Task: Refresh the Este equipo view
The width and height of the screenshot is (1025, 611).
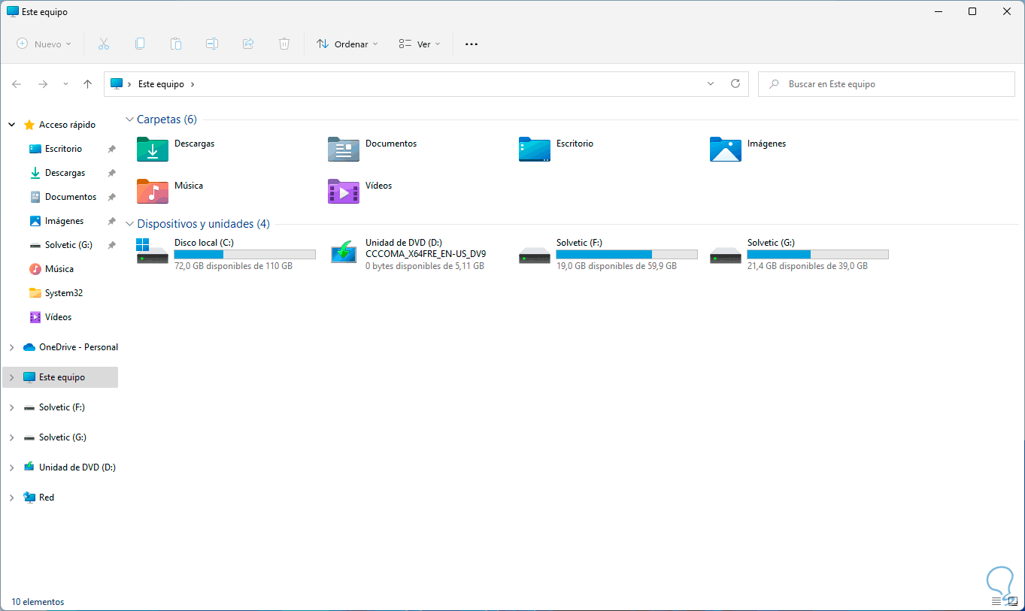Action: 735,84
